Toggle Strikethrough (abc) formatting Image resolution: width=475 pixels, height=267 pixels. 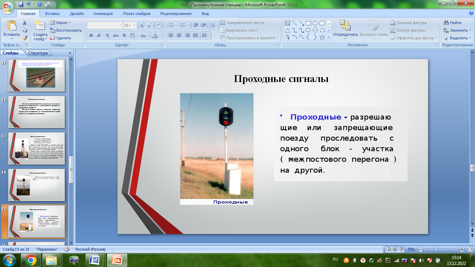[x=116, y=35]
